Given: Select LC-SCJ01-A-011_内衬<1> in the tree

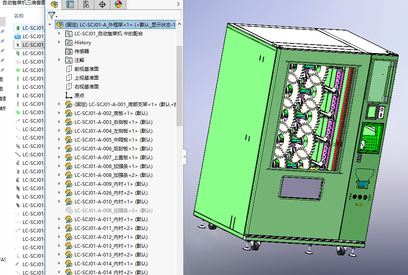Looking at the screenshot, I should click(111, 220).
